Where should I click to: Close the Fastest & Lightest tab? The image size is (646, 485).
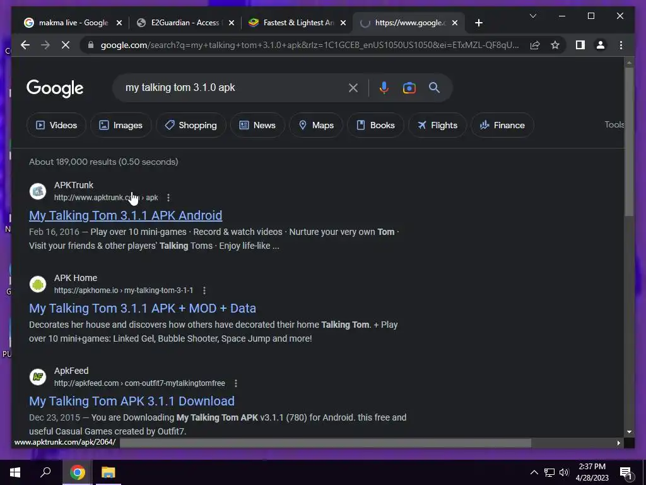pyautogui.click(x=343, y=23)
